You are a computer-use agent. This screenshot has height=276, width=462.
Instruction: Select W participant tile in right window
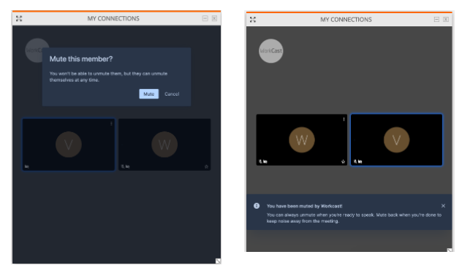tap(302, 139)
